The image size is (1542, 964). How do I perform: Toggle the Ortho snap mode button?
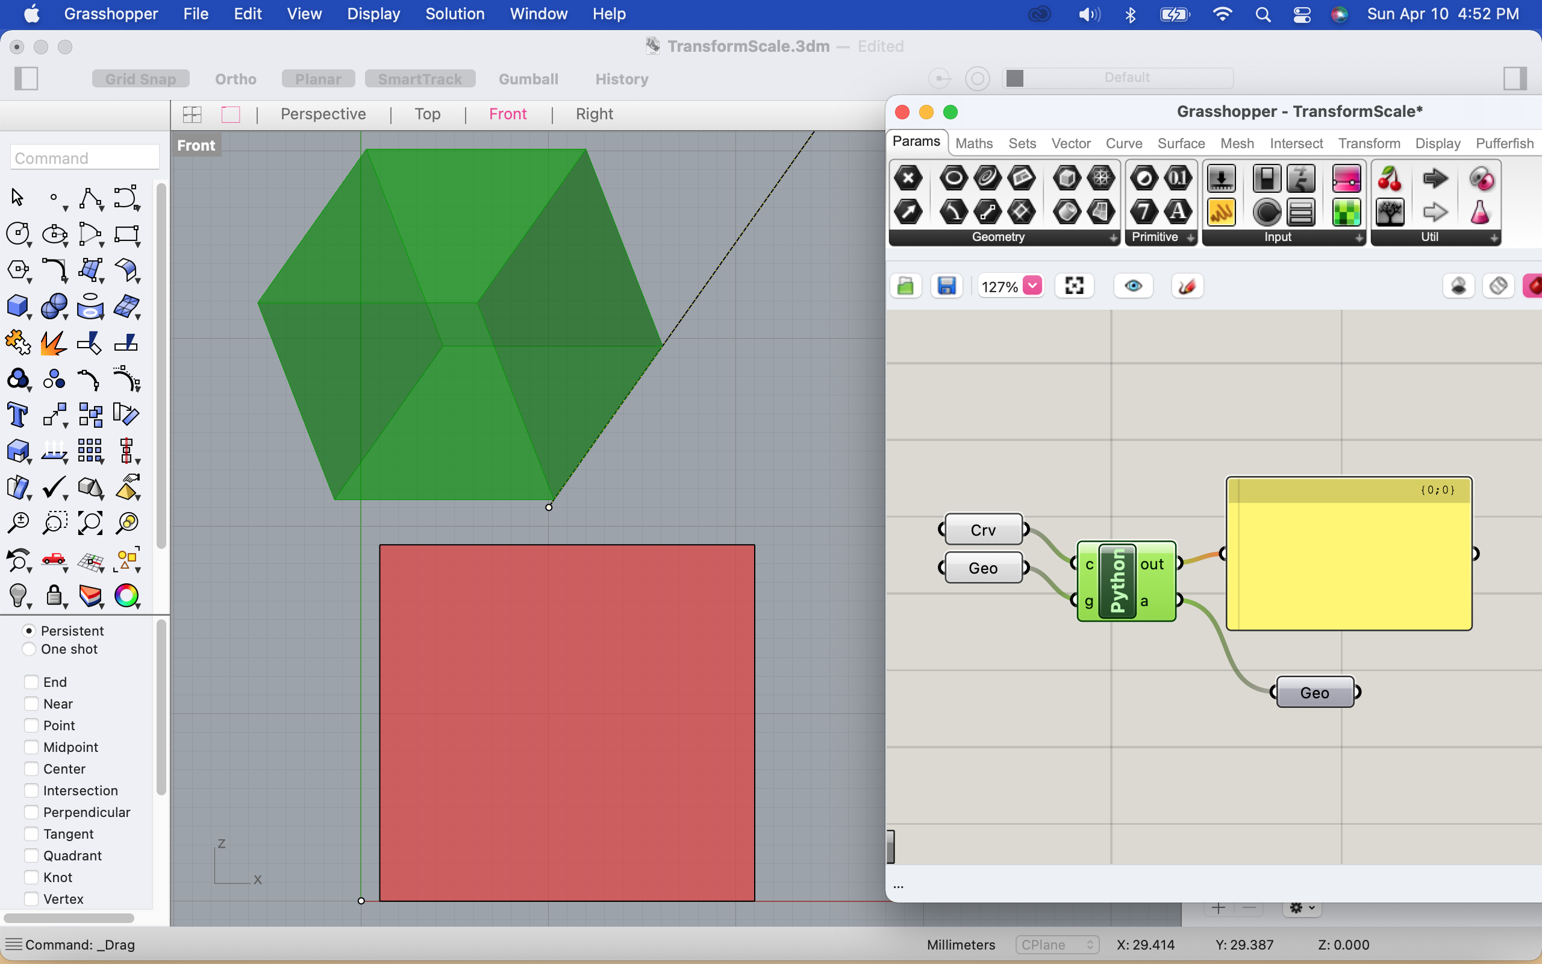point(236,79)
